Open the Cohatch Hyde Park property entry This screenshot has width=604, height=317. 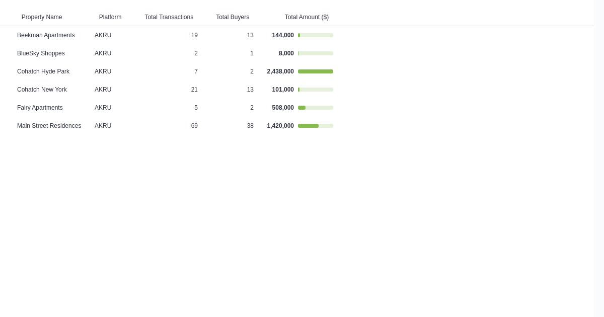point(43,71)
